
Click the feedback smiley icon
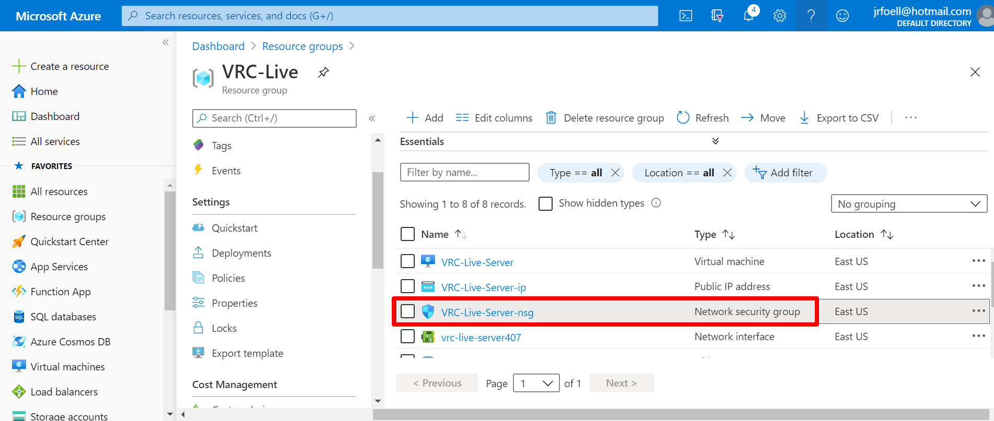pyautogui.click(x=843, y=16)
